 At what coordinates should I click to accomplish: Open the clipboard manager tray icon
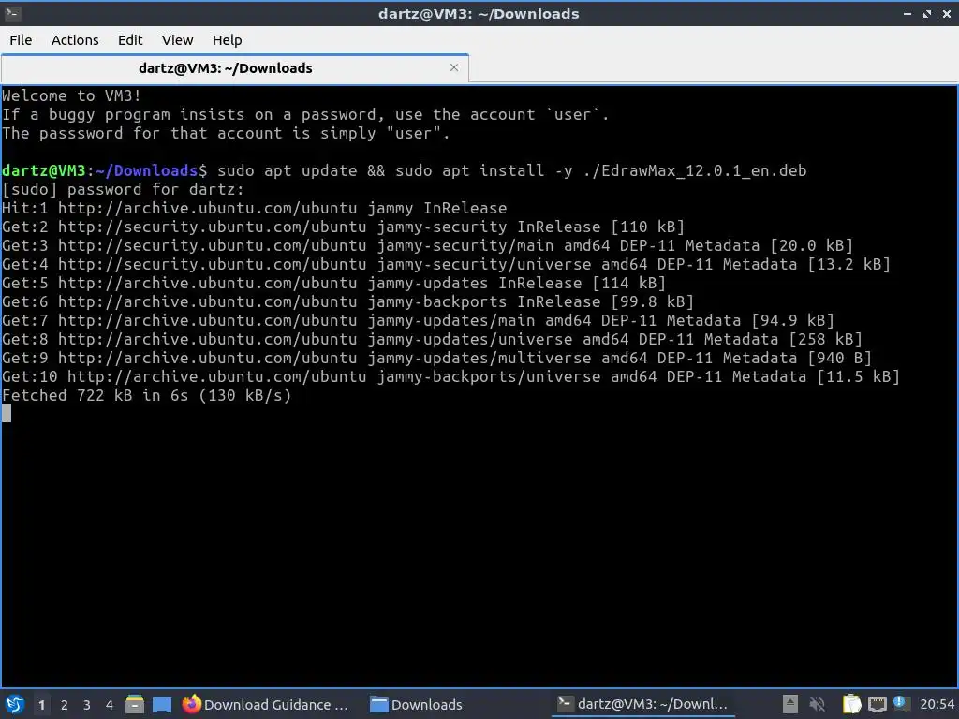[x=851, y=704]
